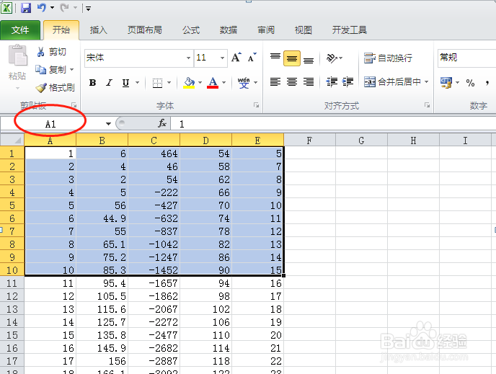
Task: Click the accounting number format icon
Action: 446,83
